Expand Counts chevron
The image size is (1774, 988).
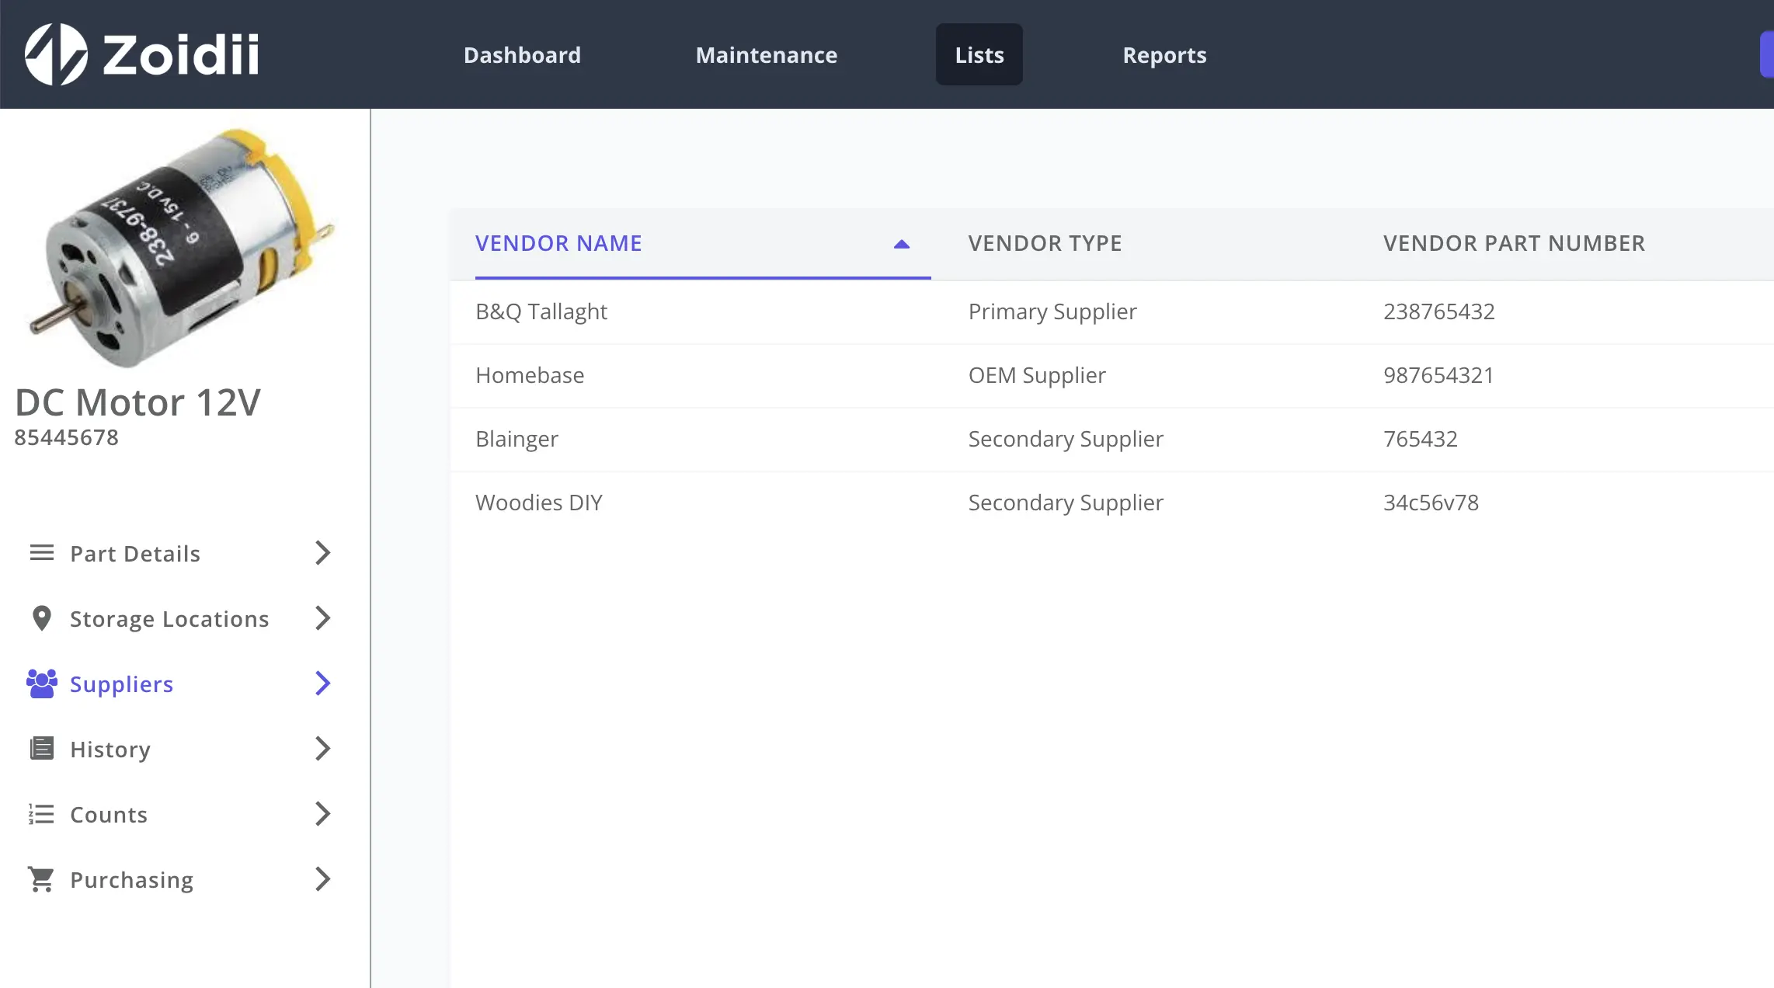323,814
